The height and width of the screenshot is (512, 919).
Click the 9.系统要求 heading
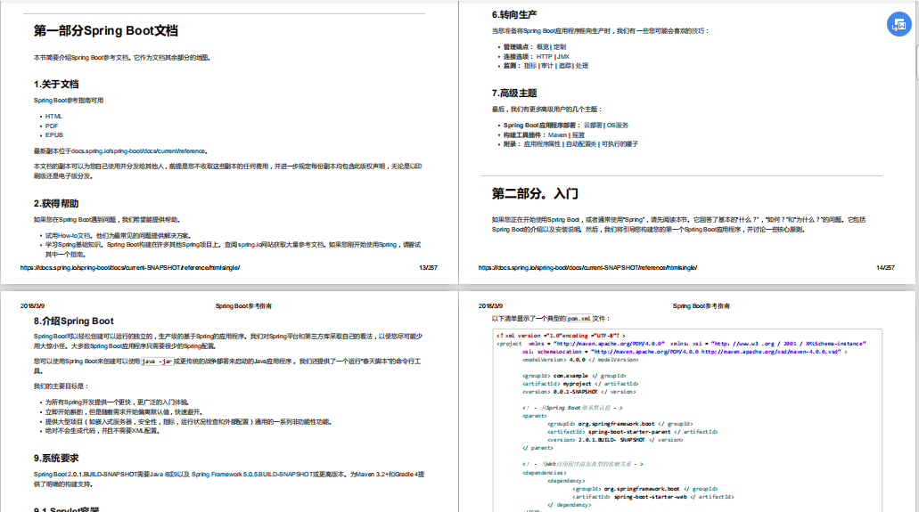55,458
